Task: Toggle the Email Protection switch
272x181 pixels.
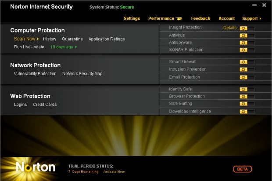Action: (247, 77)
